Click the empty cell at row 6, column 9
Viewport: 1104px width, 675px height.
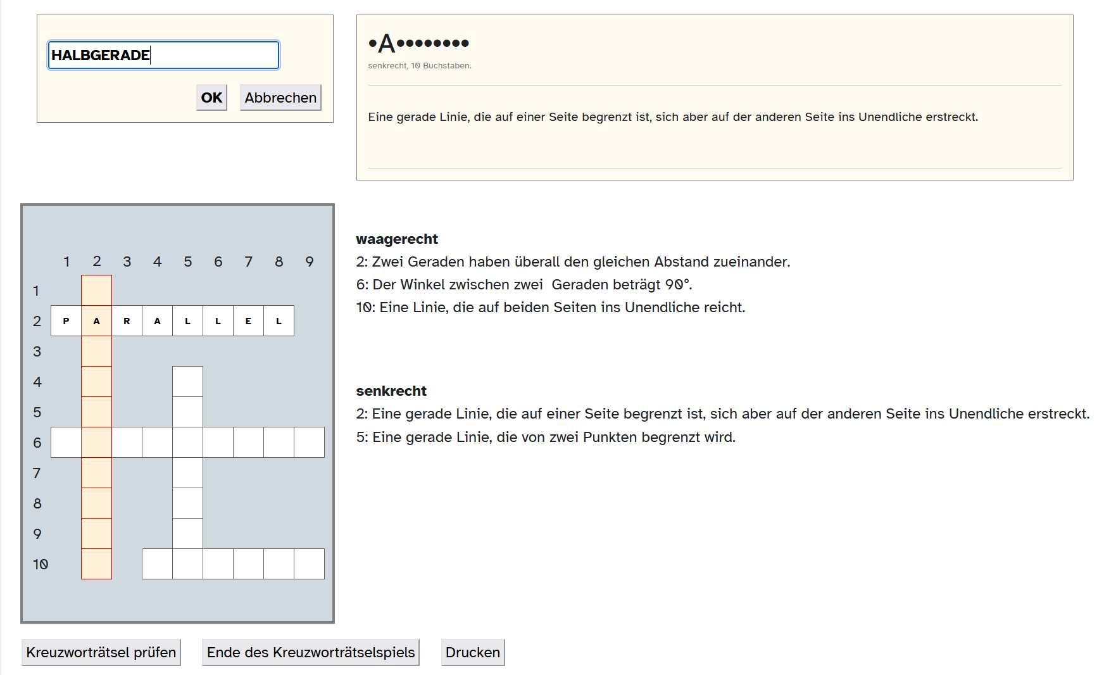tap(309, 443)
